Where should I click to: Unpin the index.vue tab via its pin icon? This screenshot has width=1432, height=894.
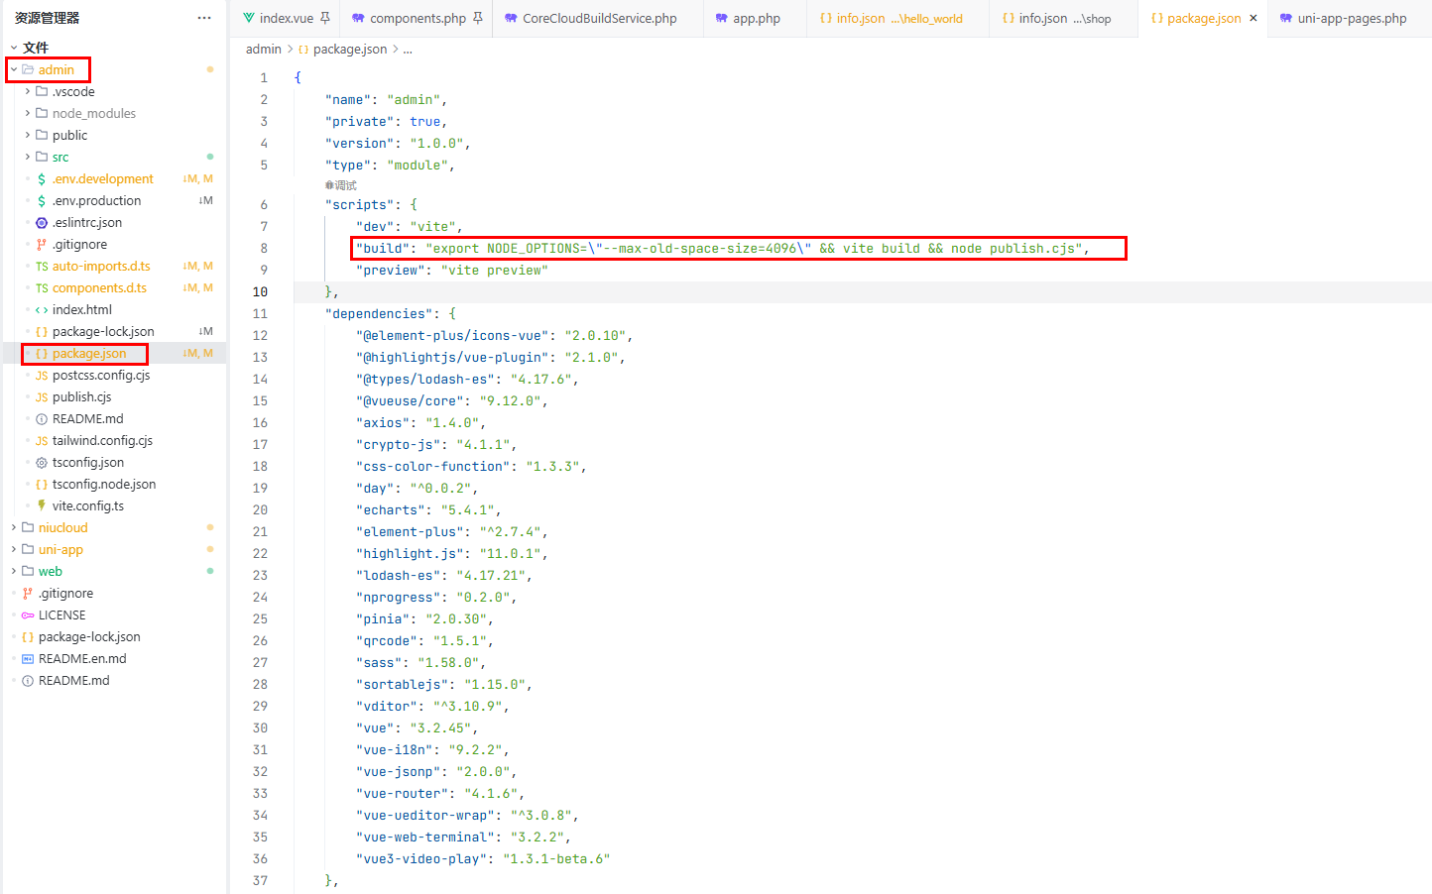325,18
